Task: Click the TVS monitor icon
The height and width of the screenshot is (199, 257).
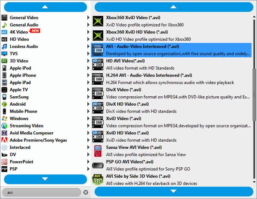Action: tap(4, 53)
